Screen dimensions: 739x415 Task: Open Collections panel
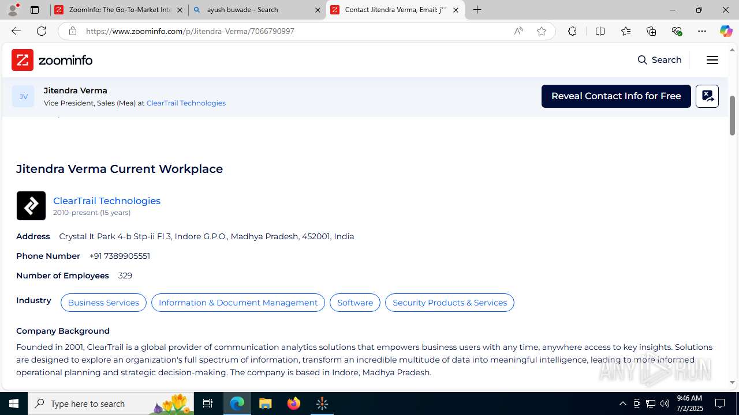click(651, 31)
